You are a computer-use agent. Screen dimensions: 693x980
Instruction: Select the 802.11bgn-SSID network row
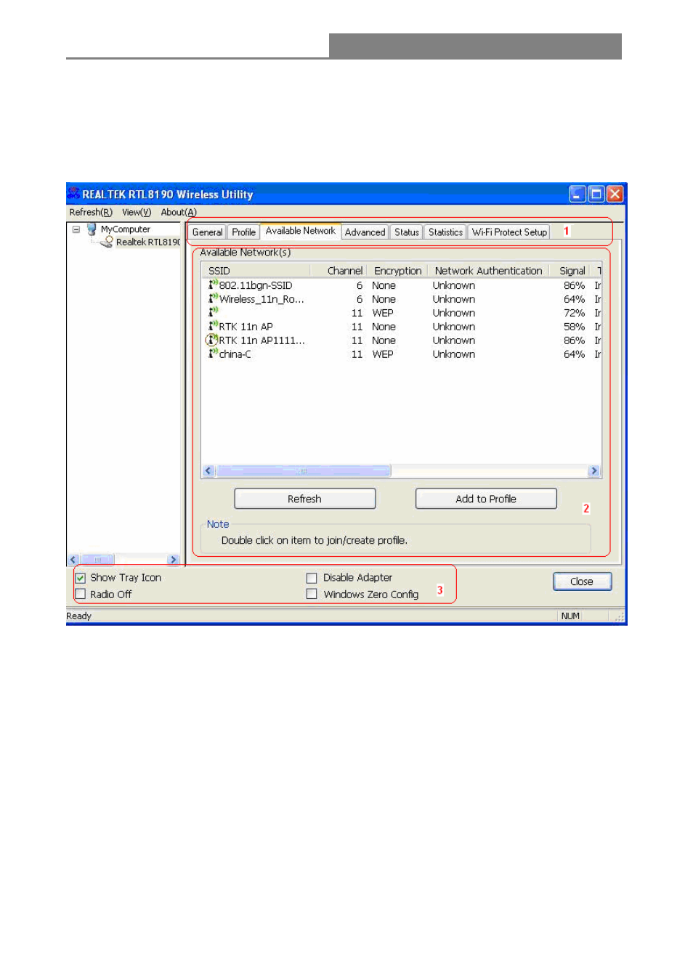point(402,285)
